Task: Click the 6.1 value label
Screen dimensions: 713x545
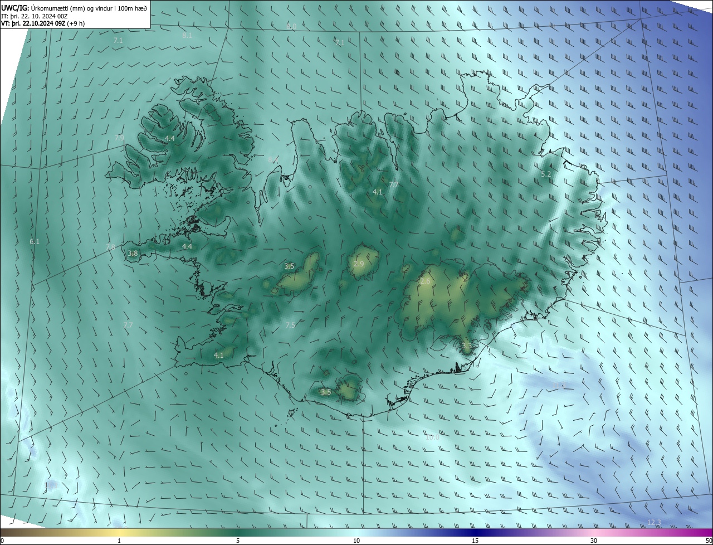Action: 35,242
